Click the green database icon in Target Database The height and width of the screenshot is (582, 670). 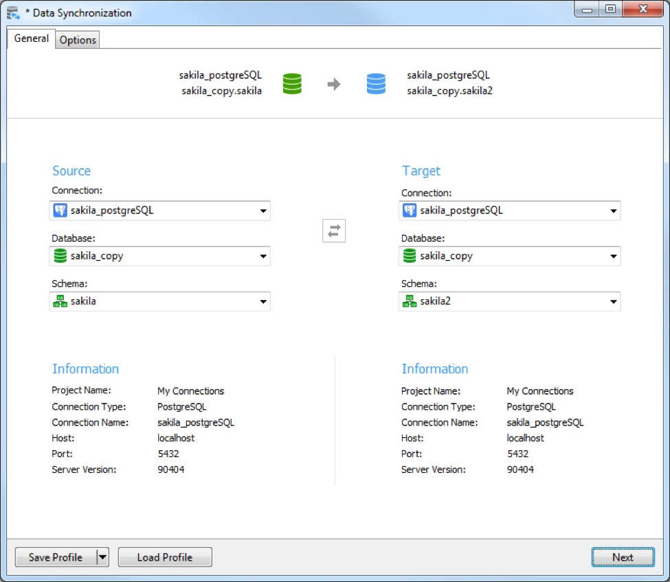(x=410, y=255)
